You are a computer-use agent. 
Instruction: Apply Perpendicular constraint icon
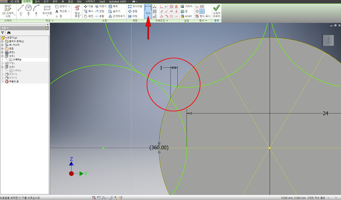pyautogui.click(x=167, y=11)
